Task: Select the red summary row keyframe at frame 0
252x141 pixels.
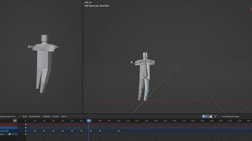Action: tap(26, 125)
